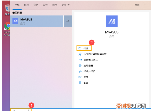Screen dimensions: 153x111
Task: Expand MyASUS result with the arrow button
Action: coord(68,21)
